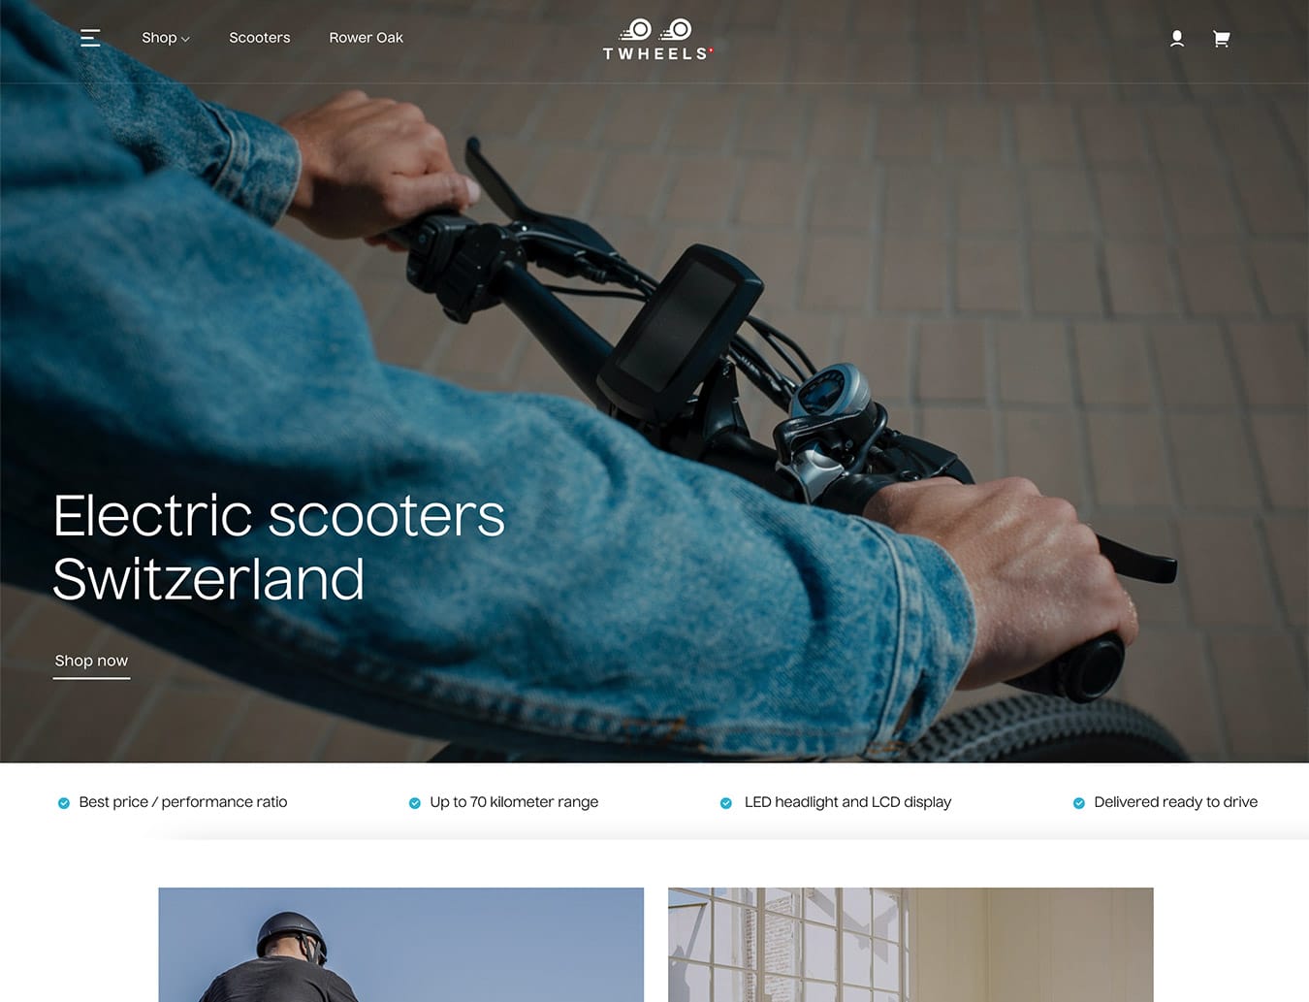The width and height of the screenshot is (1309, 1002).
Task: Click the chevron arrow next to Shop
Action: pyautogui.click(x=185, y=39)
